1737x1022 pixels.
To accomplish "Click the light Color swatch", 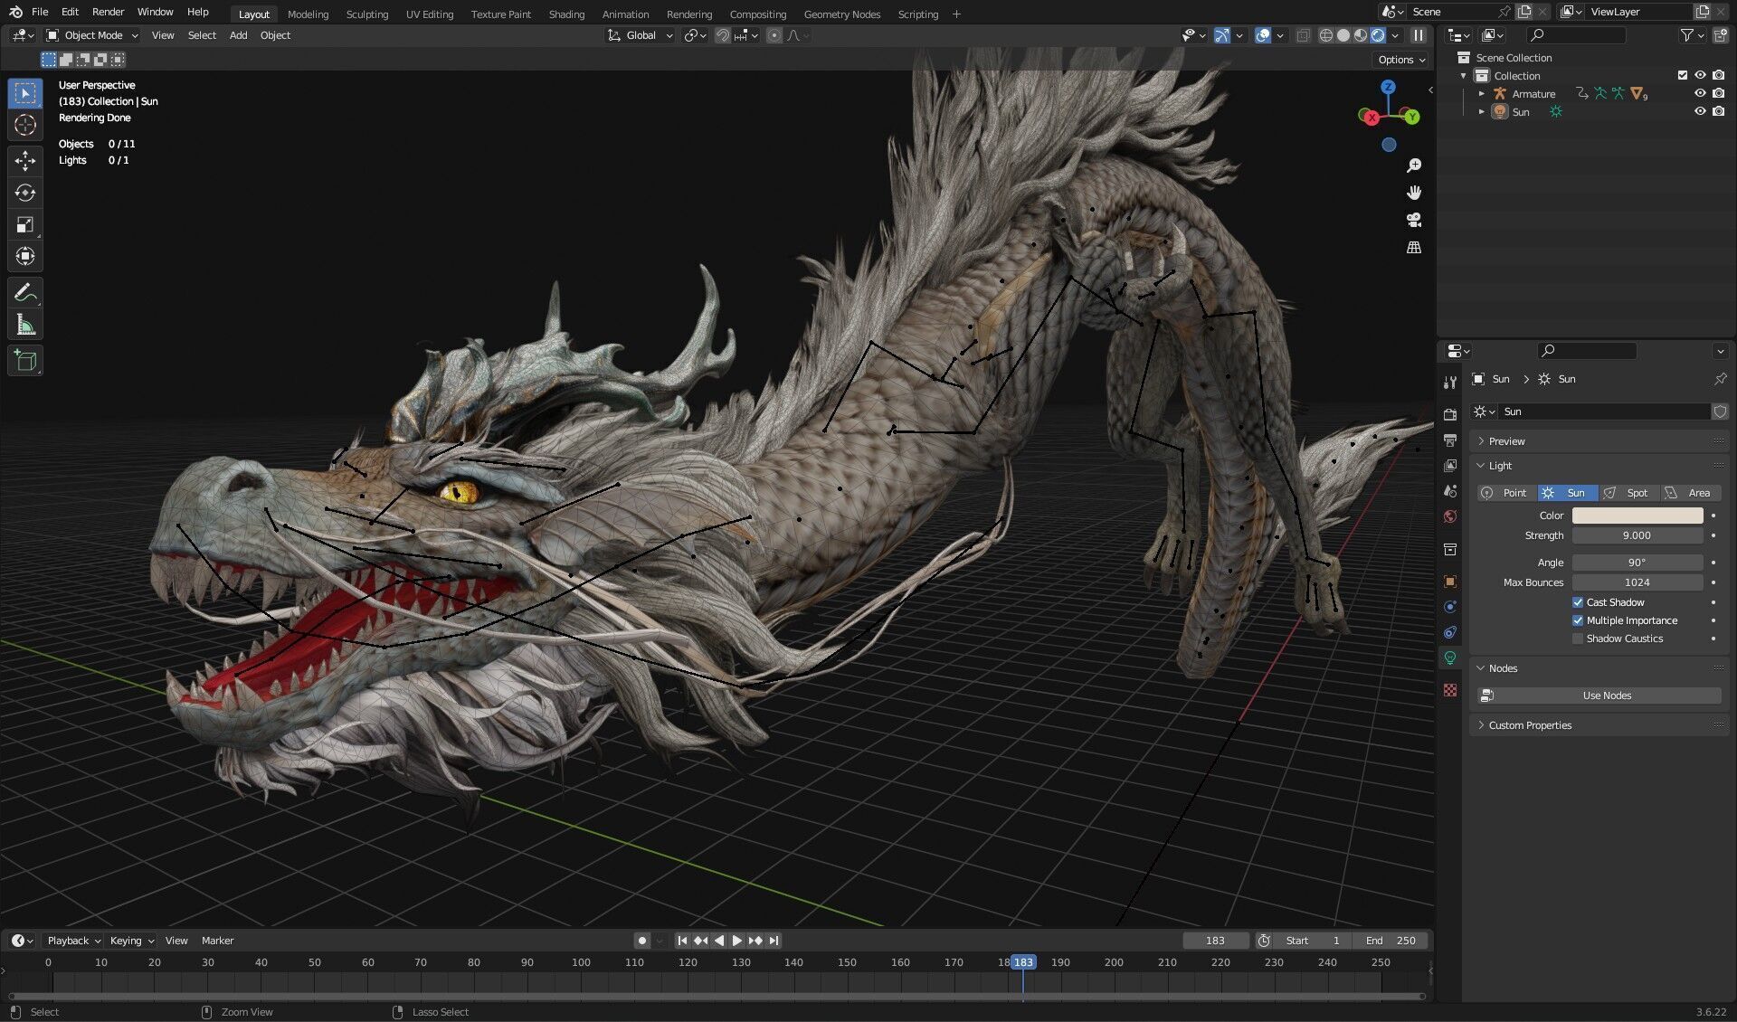I will point(1637,516).
